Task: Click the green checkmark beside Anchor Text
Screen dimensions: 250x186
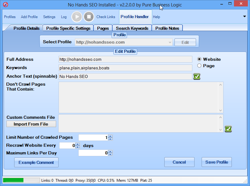Action: 197,76
